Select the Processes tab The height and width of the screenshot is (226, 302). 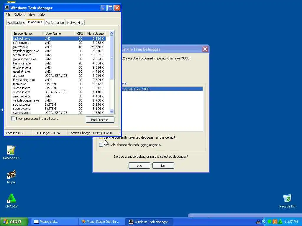point(35,22)
